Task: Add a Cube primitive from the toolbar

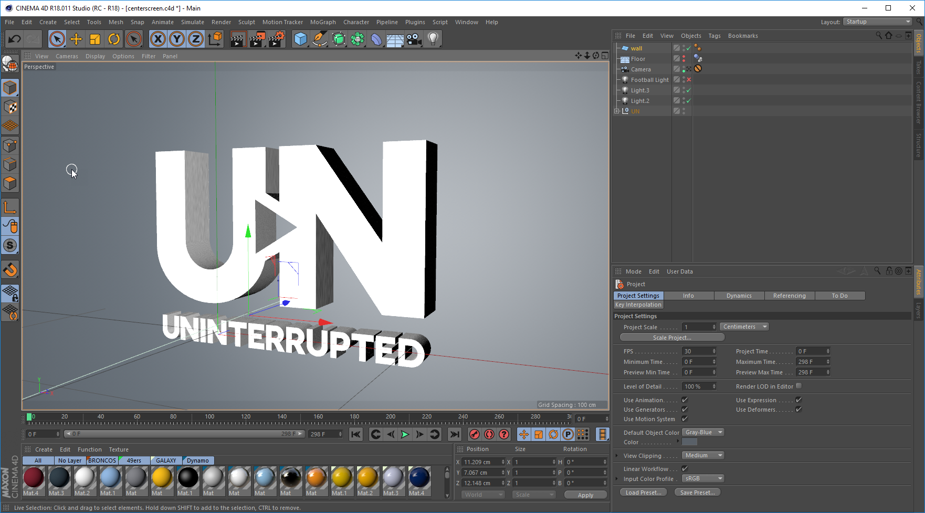Action: [301, 39]
